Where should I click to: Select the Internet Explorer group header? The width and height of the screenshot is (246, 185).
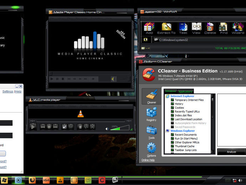182,96
